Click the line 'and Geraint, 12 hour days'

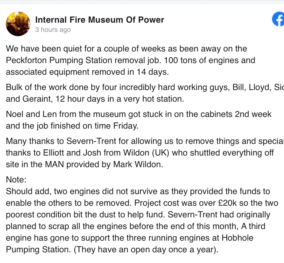point(95,99)
